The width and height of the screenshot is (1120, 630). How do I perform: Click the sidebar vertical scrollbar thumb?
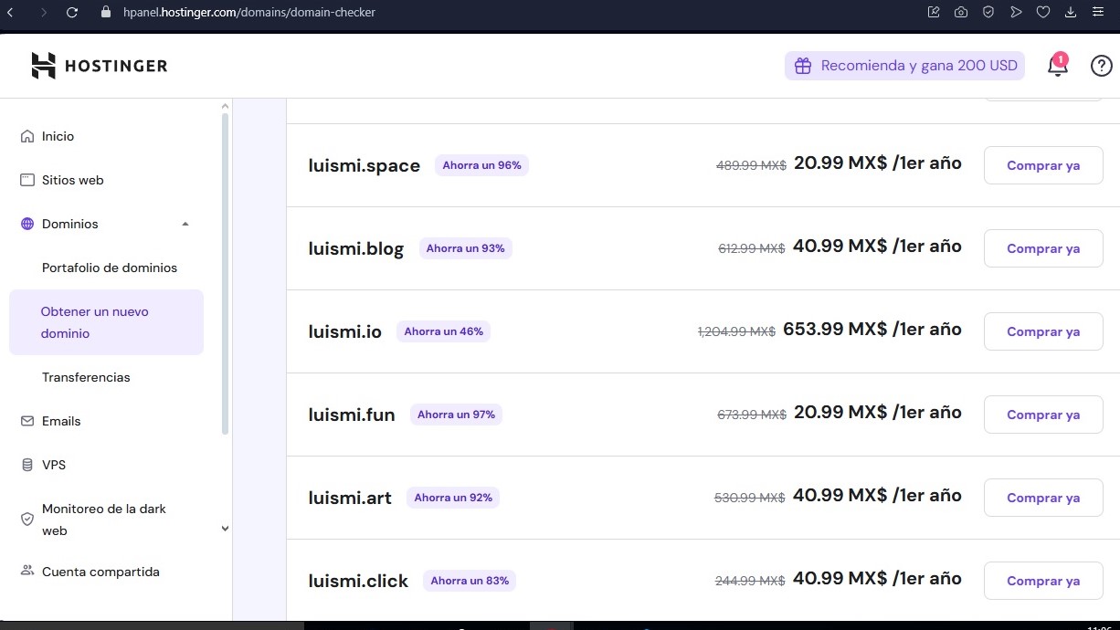pyautogui.click(x=226, y=272)
